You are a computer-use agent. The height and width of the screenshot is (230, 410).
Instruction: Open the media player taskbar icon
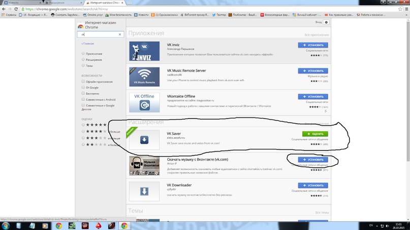45,226
